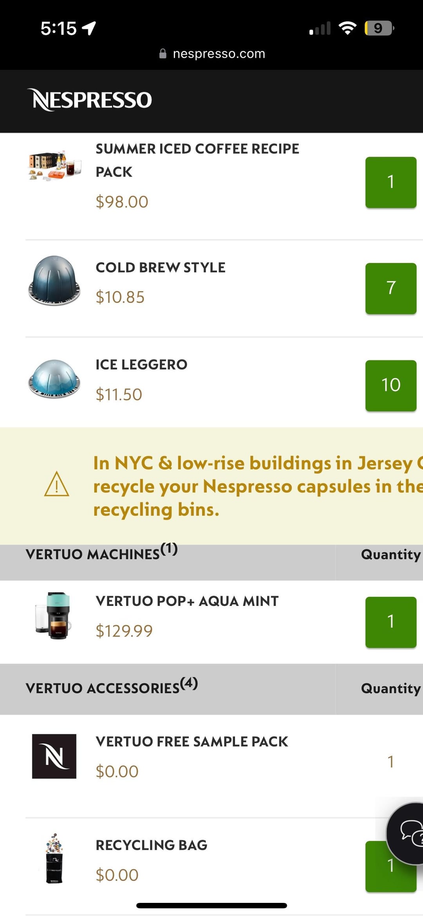The height and width of the screenshot is (917, 423).
Task: Open the Cold Brew Style product link
Action: 161,268
